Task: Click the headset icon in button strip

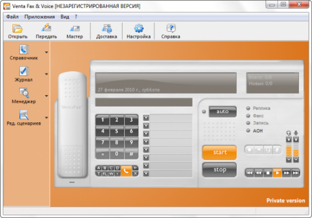Action: click(268, 150)
